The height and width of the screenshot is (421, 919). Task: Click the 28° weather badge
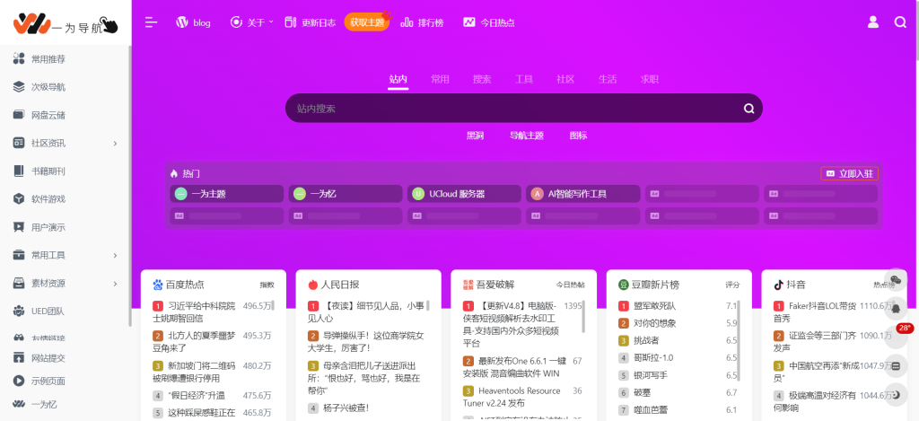(x=906, y=328)
